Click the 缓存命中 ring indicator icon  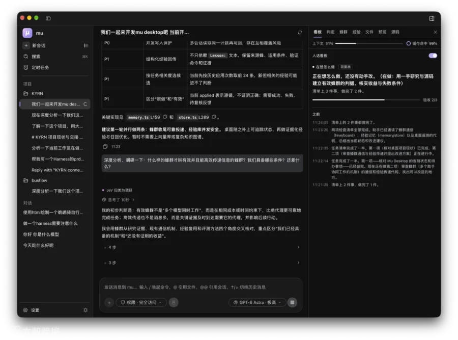click(408, 43)
